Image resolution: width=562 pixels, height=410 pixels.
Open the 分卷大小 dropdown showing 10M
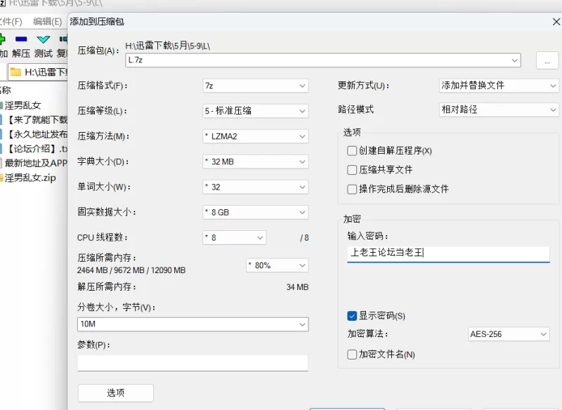192,324
